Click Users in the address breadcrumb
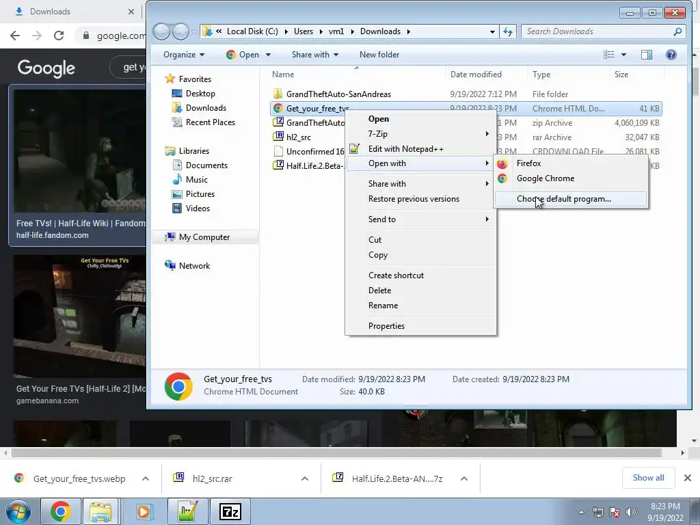This screenshot has width=700, height=525. point(304,31)
